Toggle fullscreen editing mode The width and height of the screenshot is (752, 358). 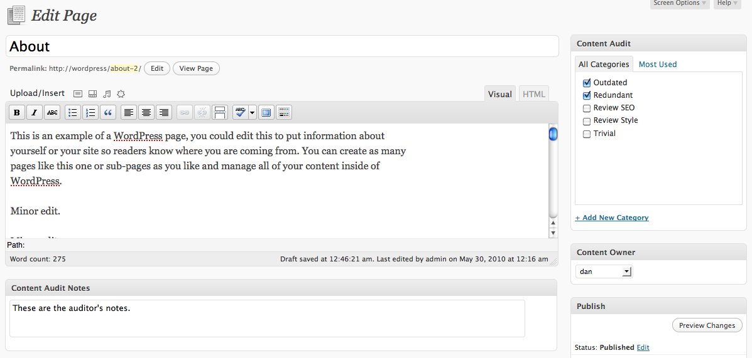tap(266, 112)
